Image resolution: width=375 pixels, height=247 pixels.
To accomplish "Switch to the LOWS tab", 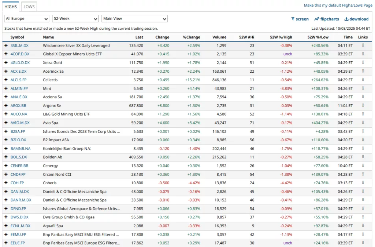I will [29, 7].
